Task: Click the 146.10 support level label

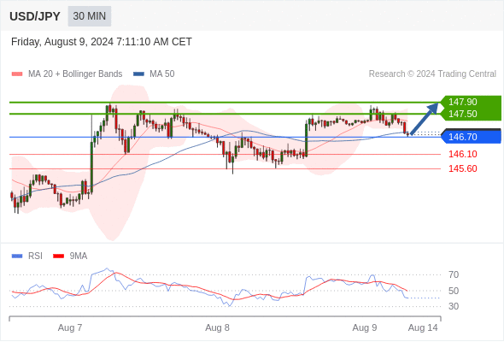Action: [462, 154]
